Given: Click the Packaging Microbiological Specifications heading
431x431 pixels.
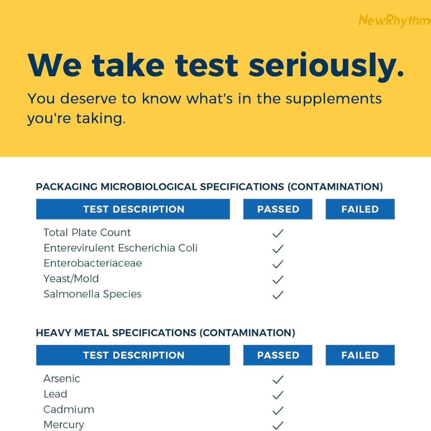Looking at the screenshot, I should pos(209,187).
